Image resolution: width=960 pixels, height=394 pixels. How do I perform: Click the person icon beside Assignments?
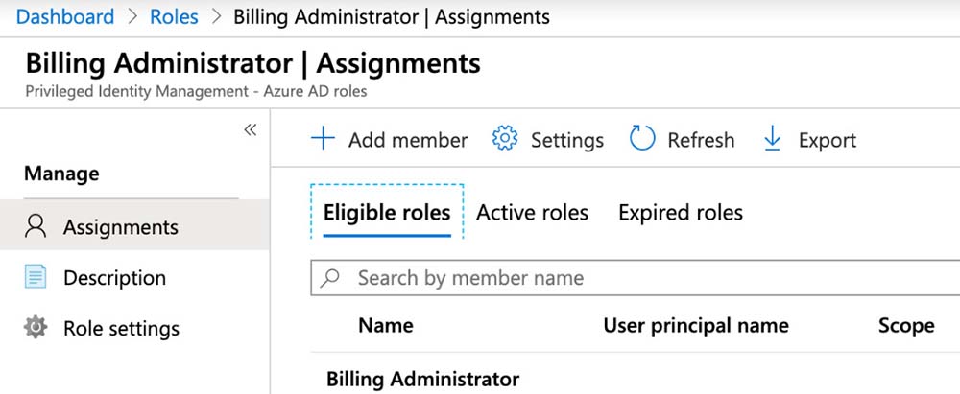tap(36, 227)
